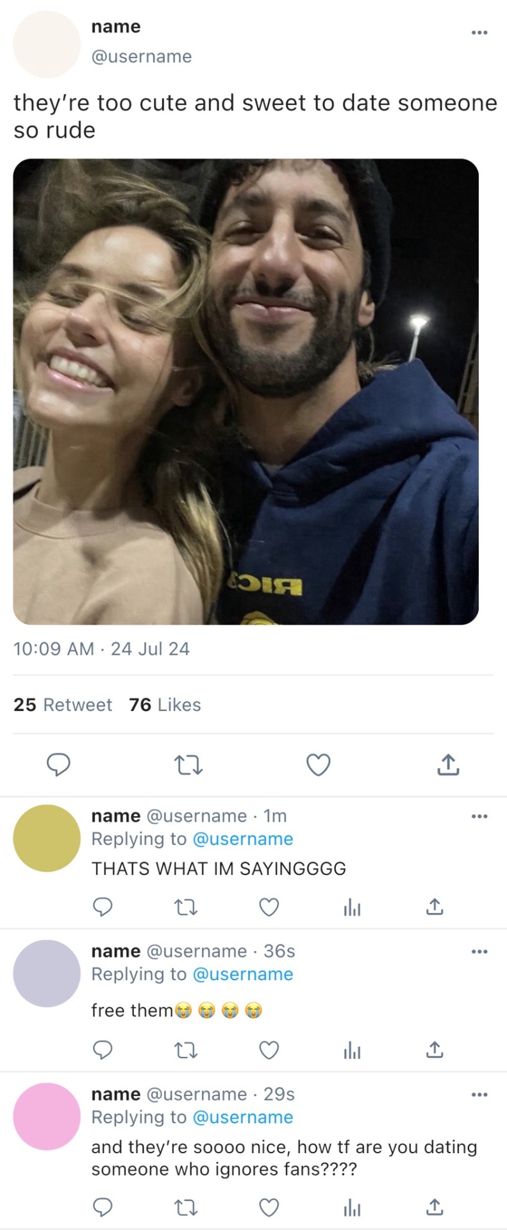Retweet the main tweet
Viewport: 507px width, 1230px height.
point(188,765)
